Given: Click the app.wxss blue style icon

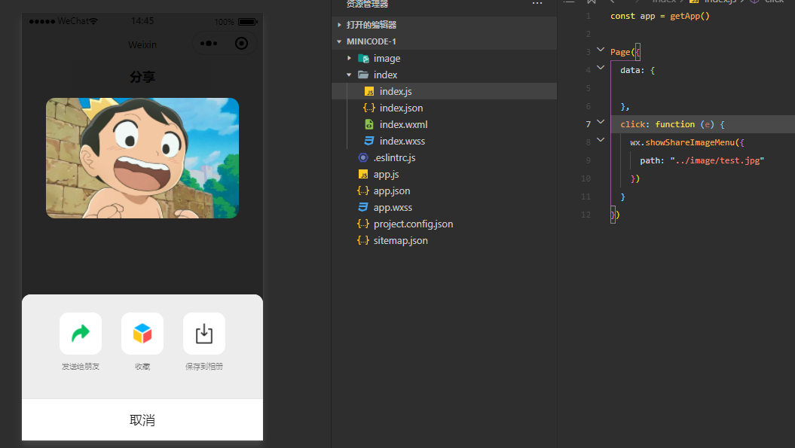Looking at the screenshot, I should (x=363, y=207).
